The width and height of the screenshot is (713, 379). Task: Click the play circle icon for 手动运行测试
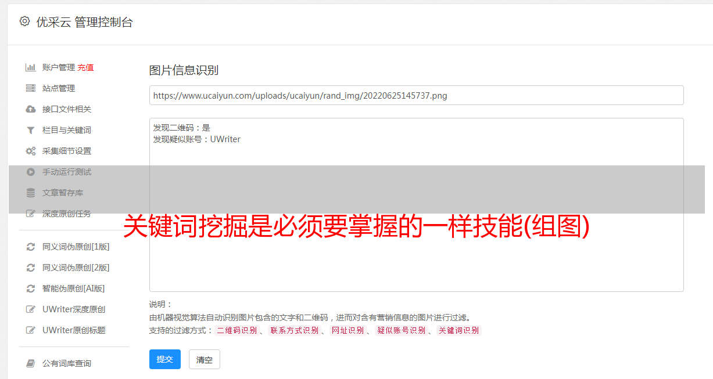[x=31, y=172]
